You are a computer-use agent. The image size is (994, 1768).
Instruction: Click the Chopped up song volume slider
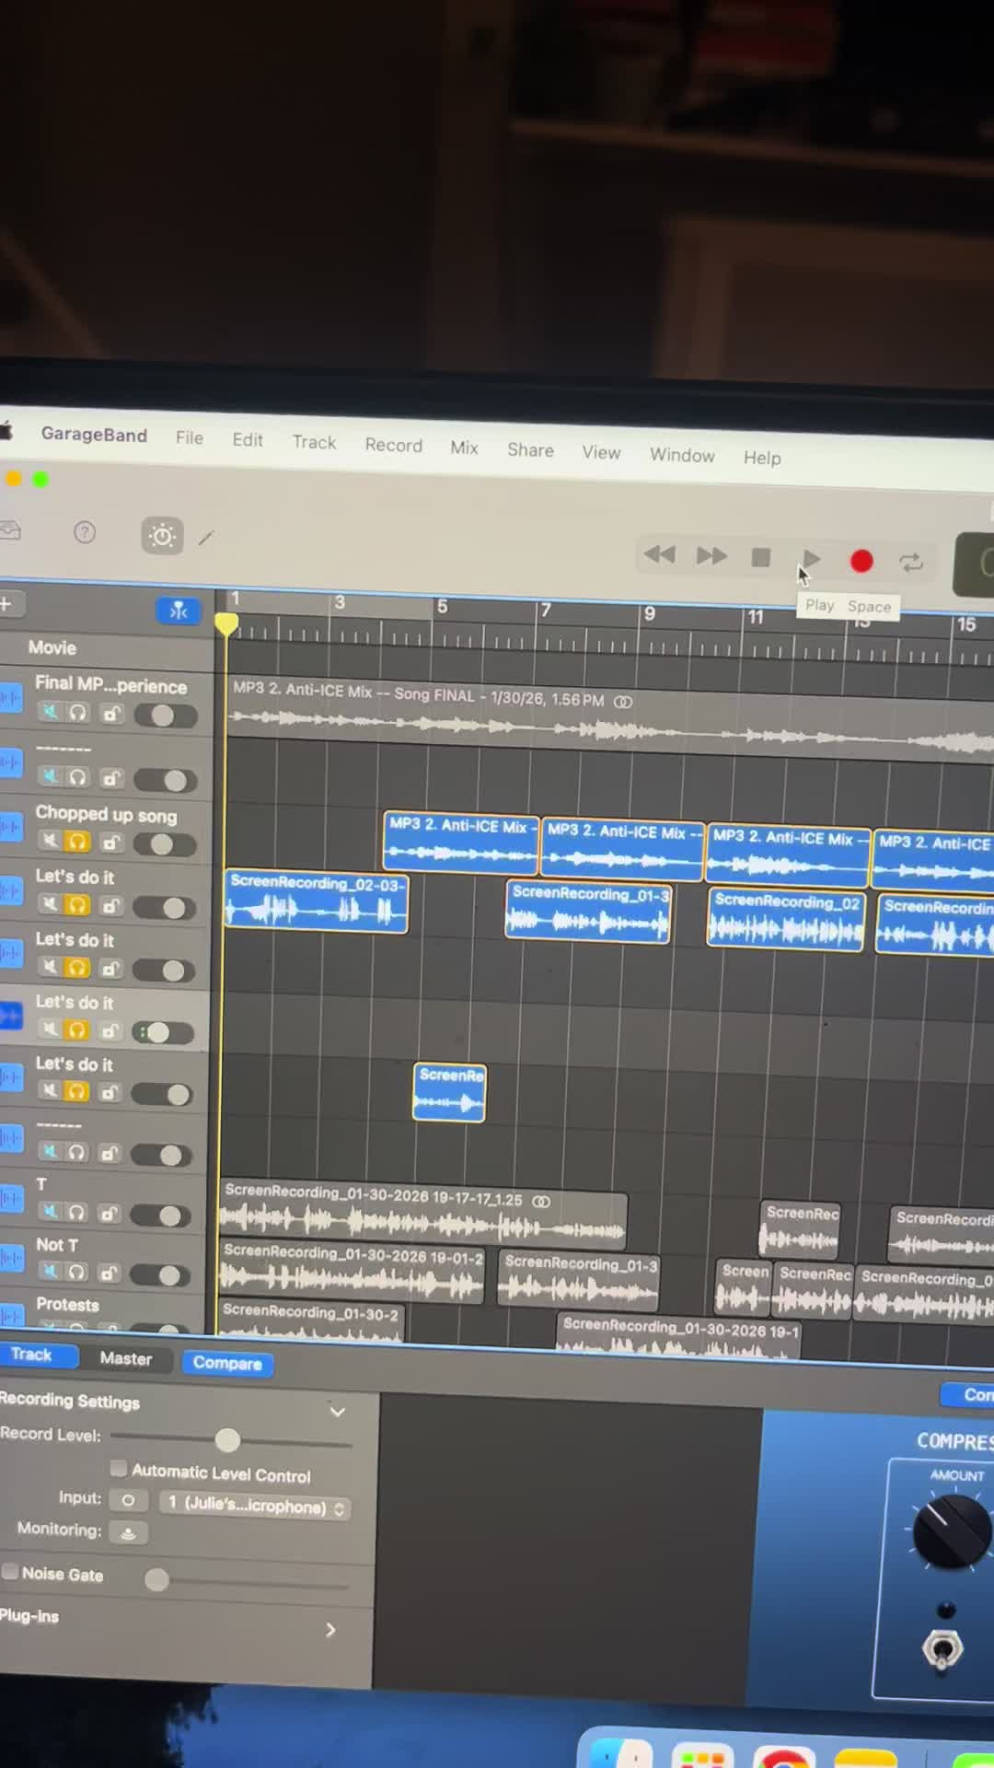click(165, 843)
